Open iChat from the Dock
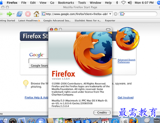Image resolution: width=160 pixels, height=123 pixels. (x=41, y=121)
